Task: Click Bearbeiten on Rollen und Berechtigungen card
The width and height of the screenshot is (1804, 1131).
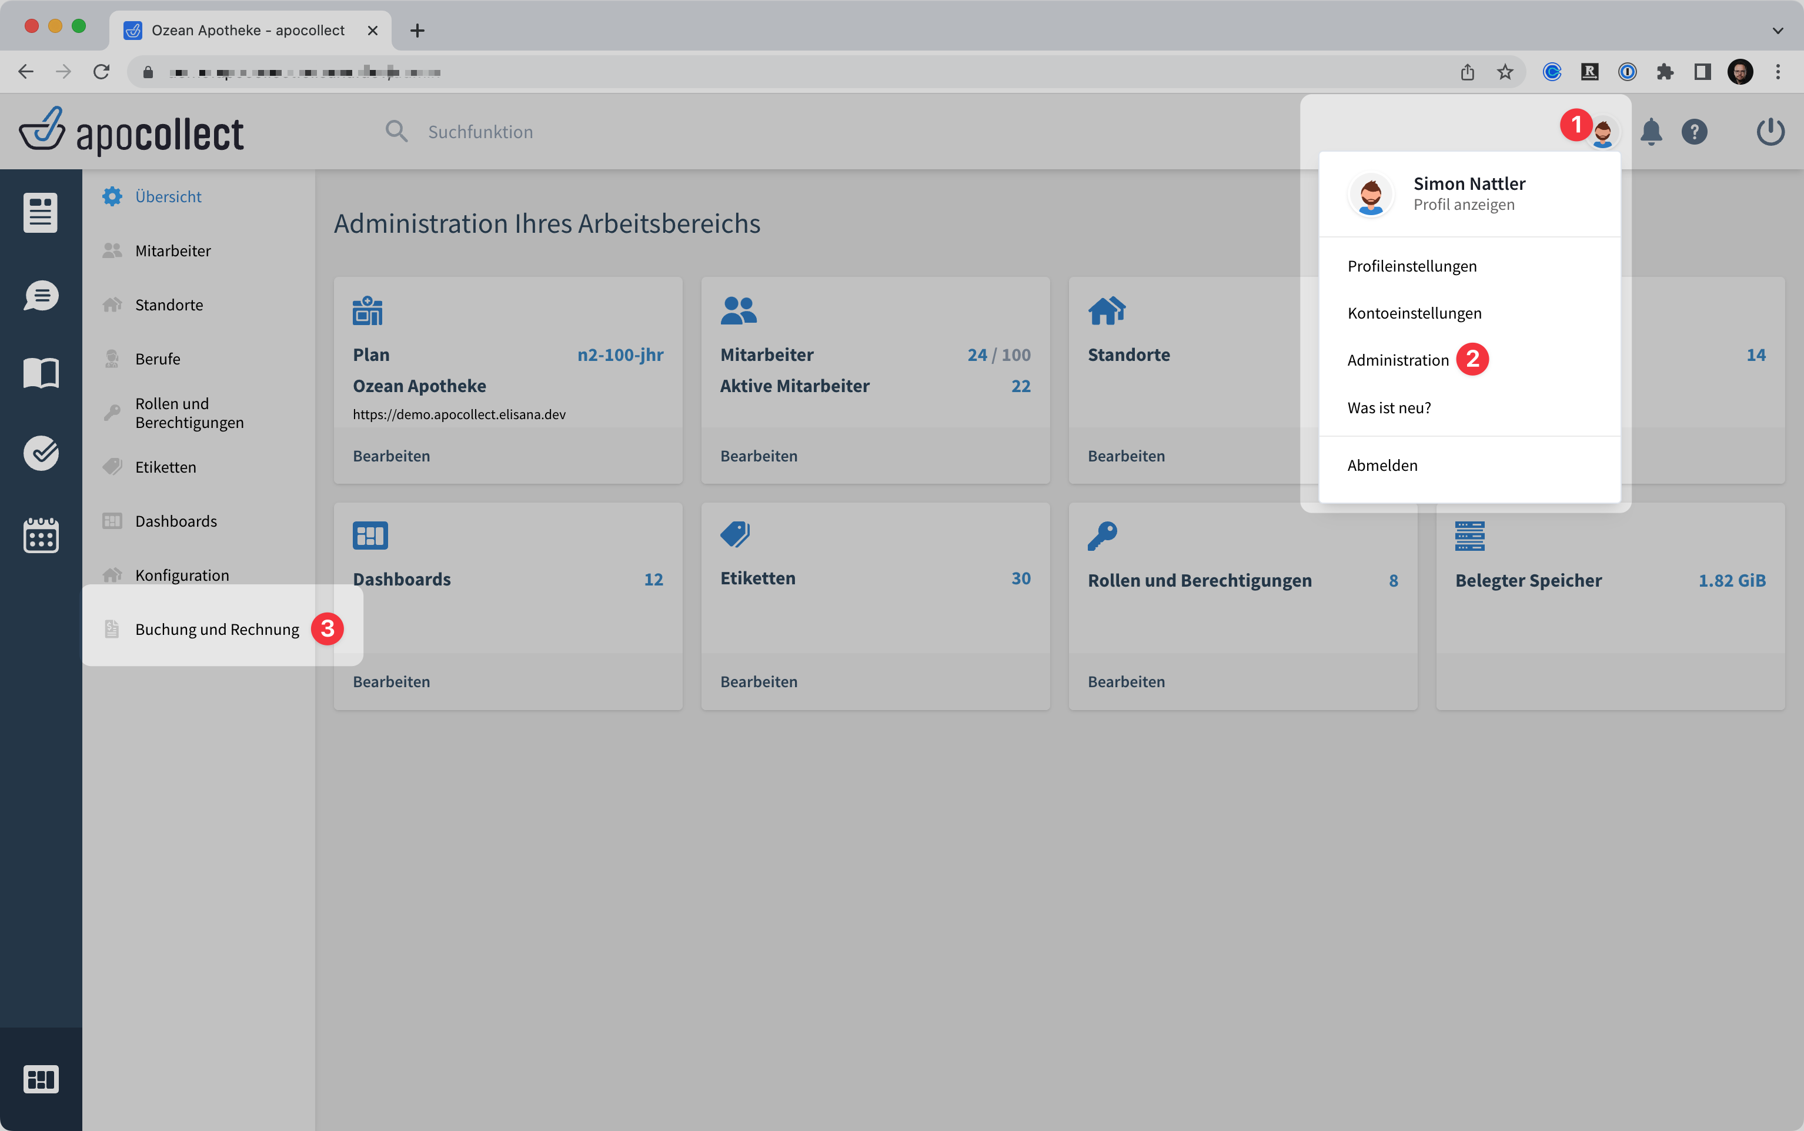Action: pos(1126,682)
